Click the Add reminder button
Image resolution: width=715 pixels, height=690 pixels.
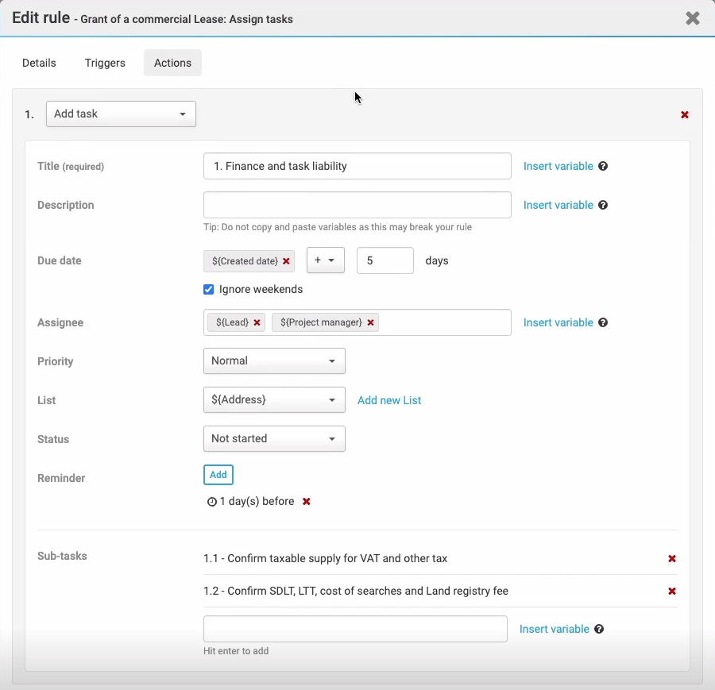click(218, 475)
